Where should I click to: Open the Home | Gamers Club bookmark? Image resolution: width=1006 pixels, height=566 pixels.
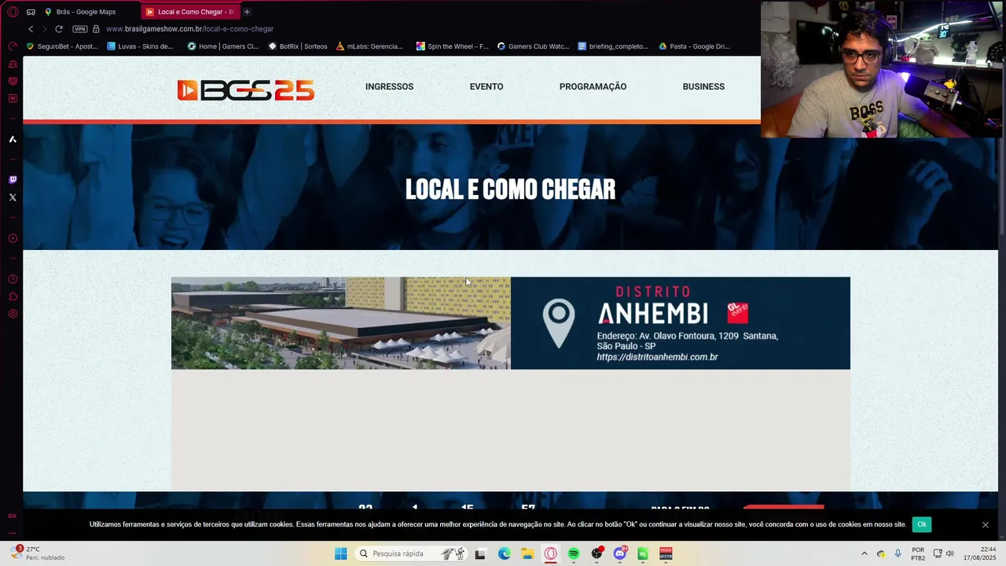[x=222, y=46]
